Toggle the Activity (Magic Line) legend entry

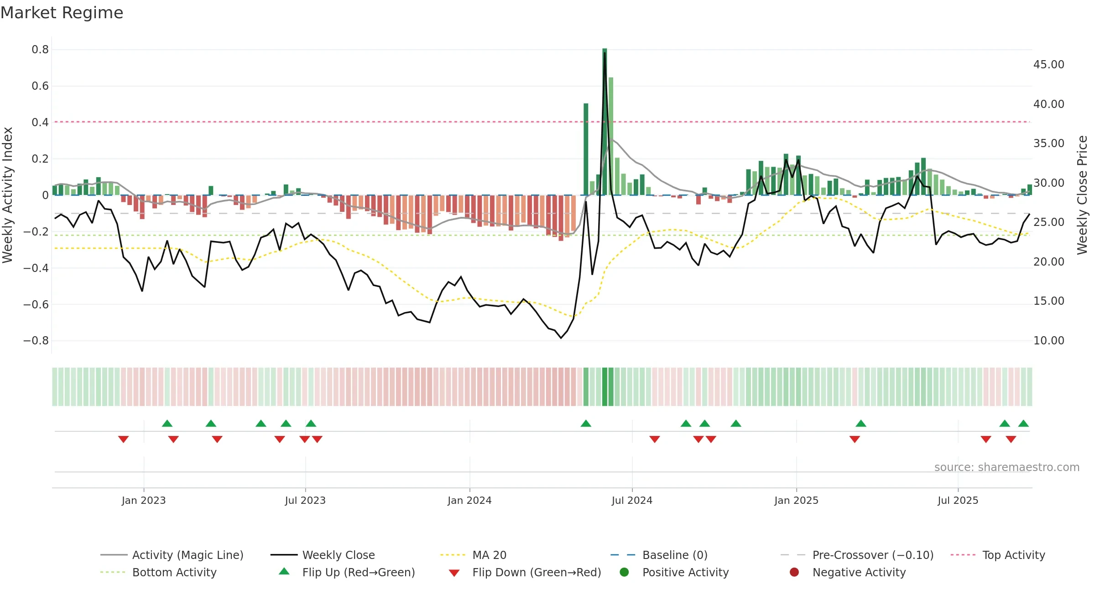[x=172, y=555]
